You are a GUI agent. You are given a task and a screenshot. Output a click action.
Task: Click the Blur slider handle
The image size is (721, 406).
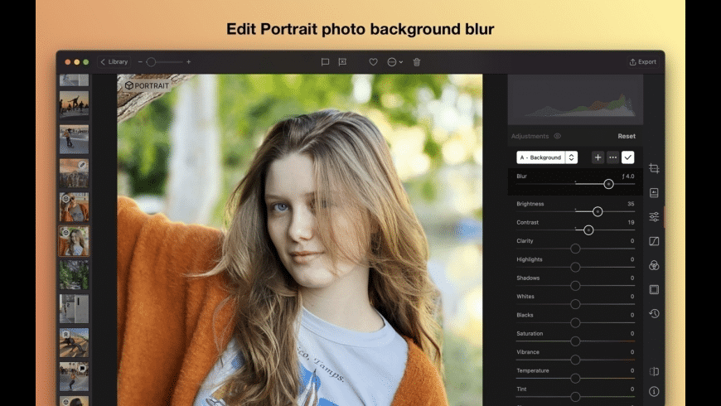point(608,184)
